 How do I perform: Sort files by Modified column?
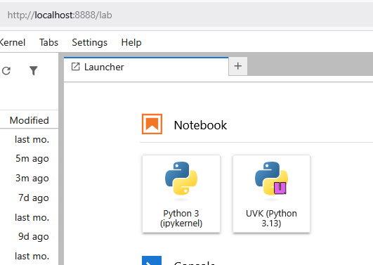click(x=29, y=120)
